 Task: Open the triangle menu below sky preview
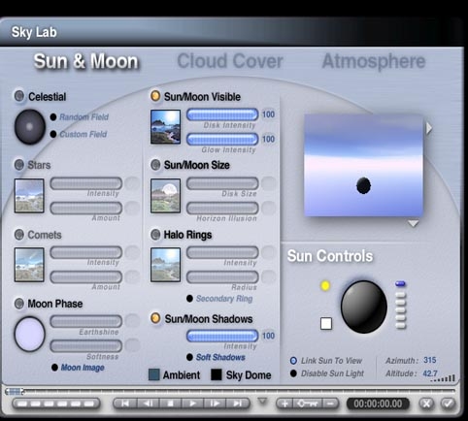point(413,223)
